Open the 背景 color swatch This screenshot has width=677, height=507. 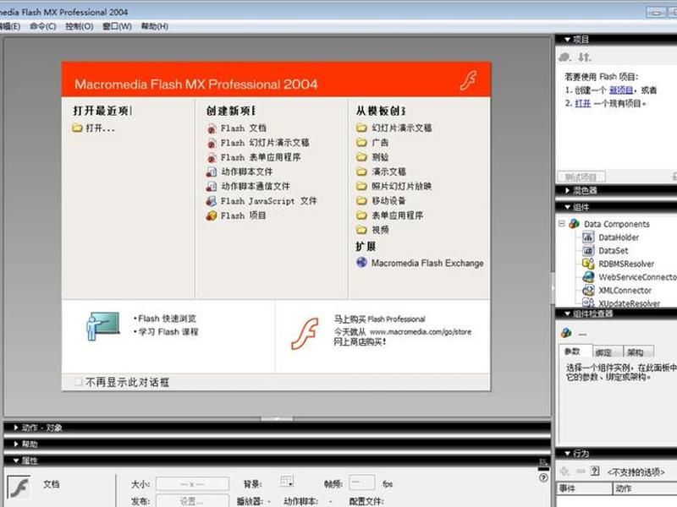[287, 481]
